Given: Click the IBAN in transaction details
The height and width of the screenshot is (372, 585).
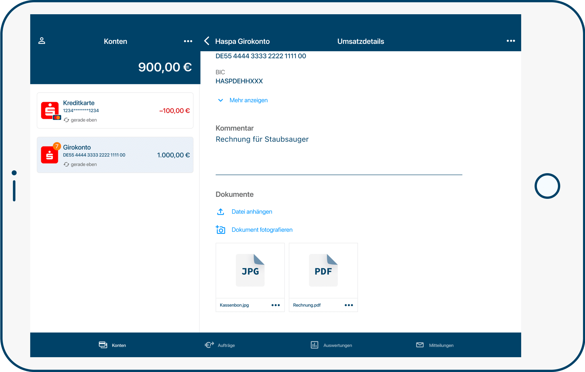Looking at the screenshot, I should click(261, 56).
